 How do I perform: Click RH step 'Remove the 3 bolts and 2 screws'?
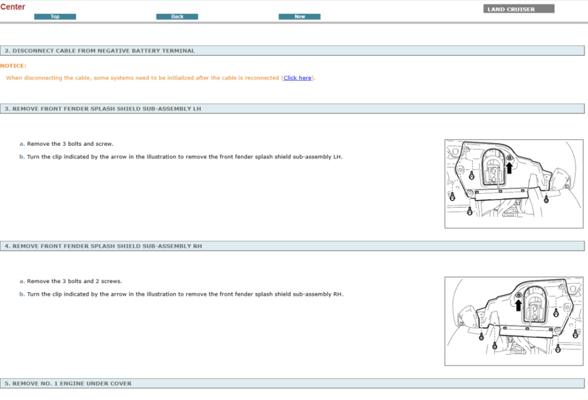[x=75, y=281]
